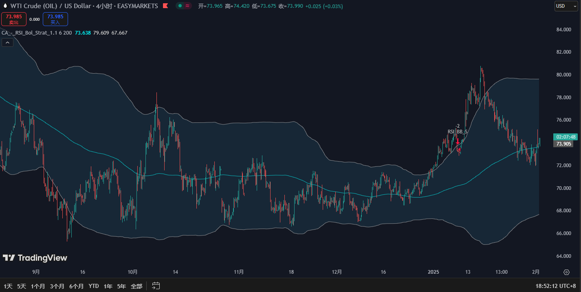The image size is (581, 292).
Task: Switch to the 1年 range
Action: 108,286
